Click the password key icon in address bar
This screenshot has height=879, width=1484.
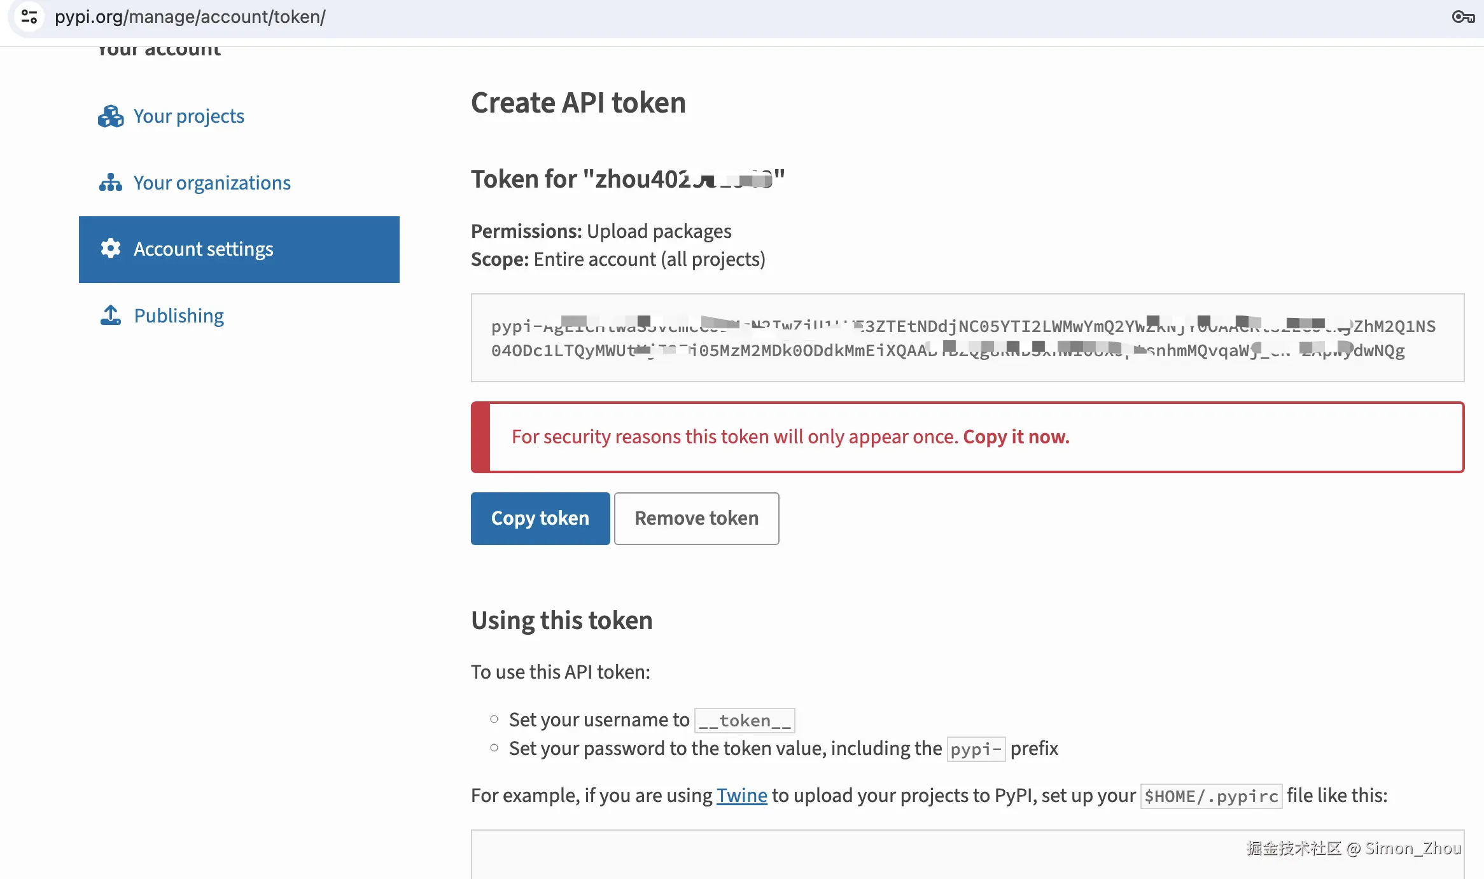tap(1463, 17)
